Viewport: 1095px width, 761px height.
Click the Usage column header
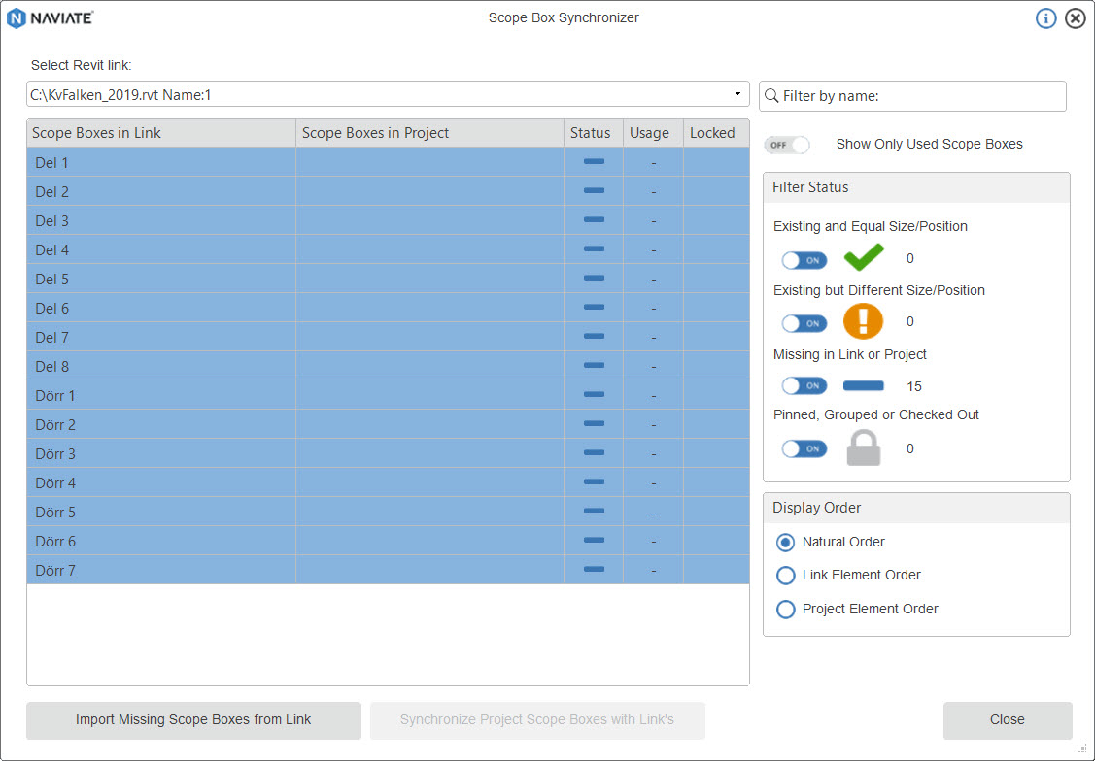(649, 133)
